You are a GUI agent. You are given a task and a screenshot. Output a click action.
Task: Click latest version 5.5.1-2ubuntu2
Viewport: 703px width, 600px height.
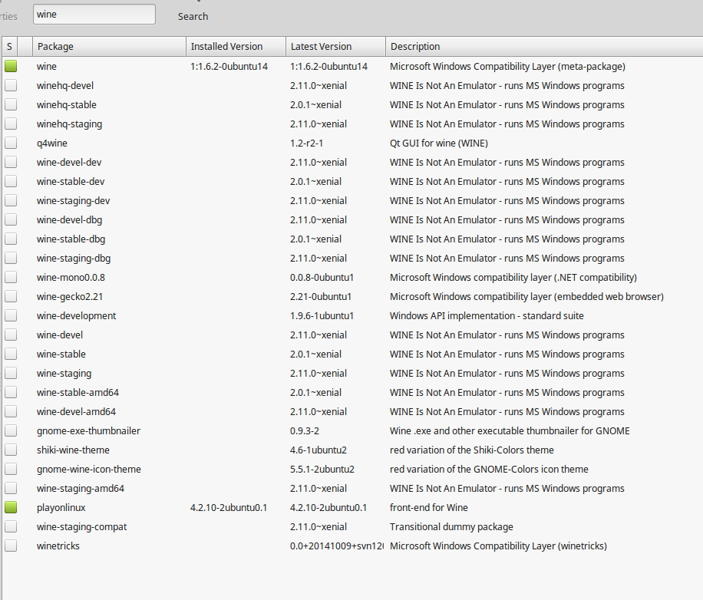click(322, 469)
